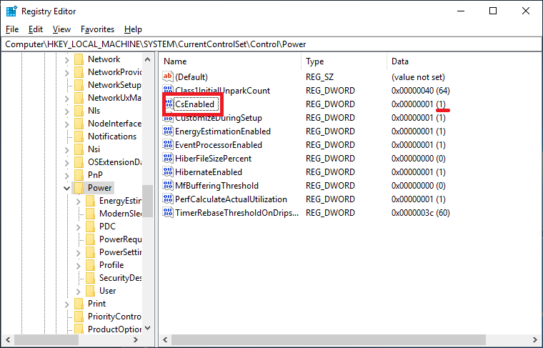The width and height of the screenshot is (543, 348).
Task: Open the Edit menu
Action: 35,29
